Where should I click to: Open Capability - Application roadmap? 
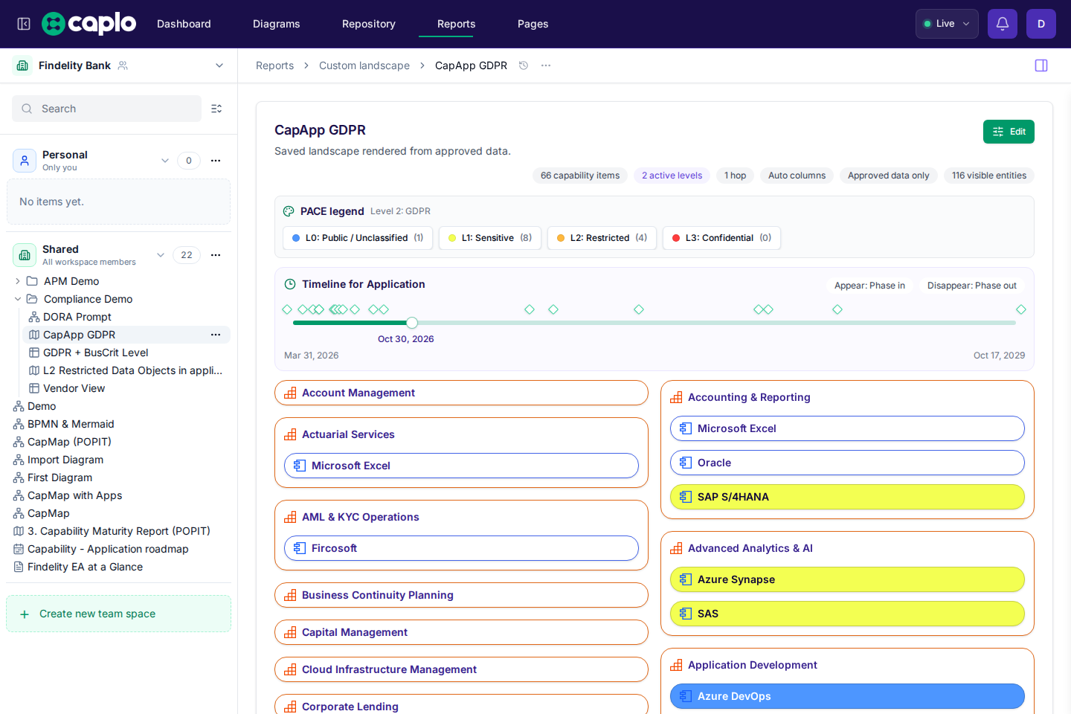(108, 549)
